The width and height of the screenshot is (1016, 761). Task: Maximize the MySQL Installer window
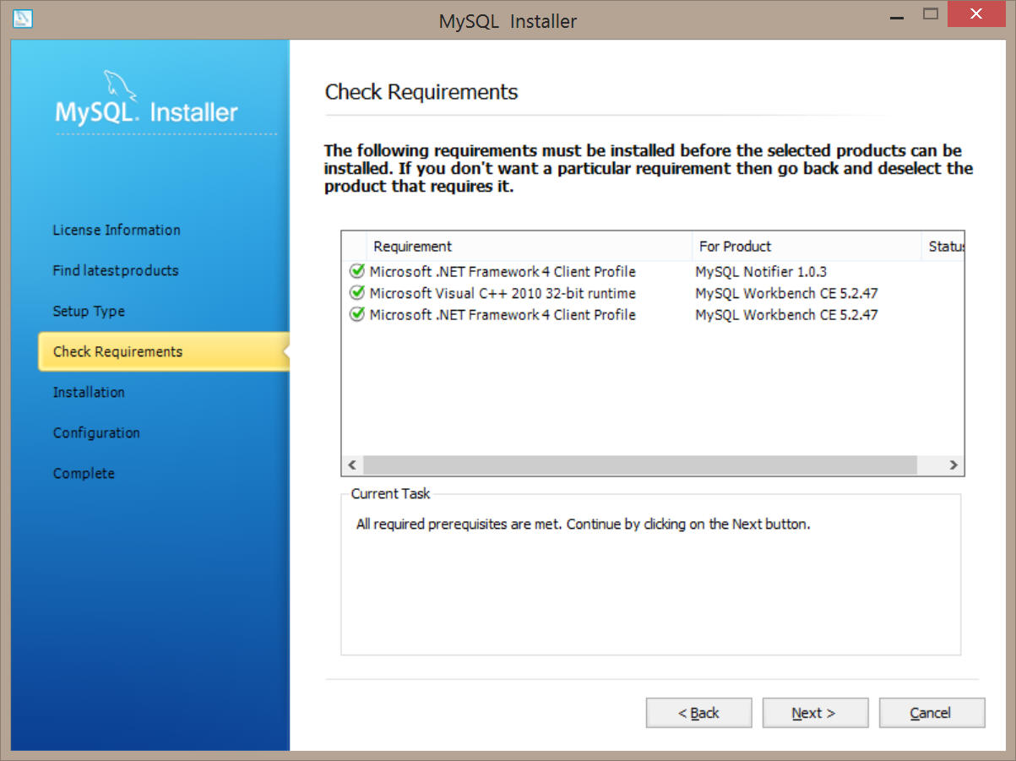coord(931,14)
